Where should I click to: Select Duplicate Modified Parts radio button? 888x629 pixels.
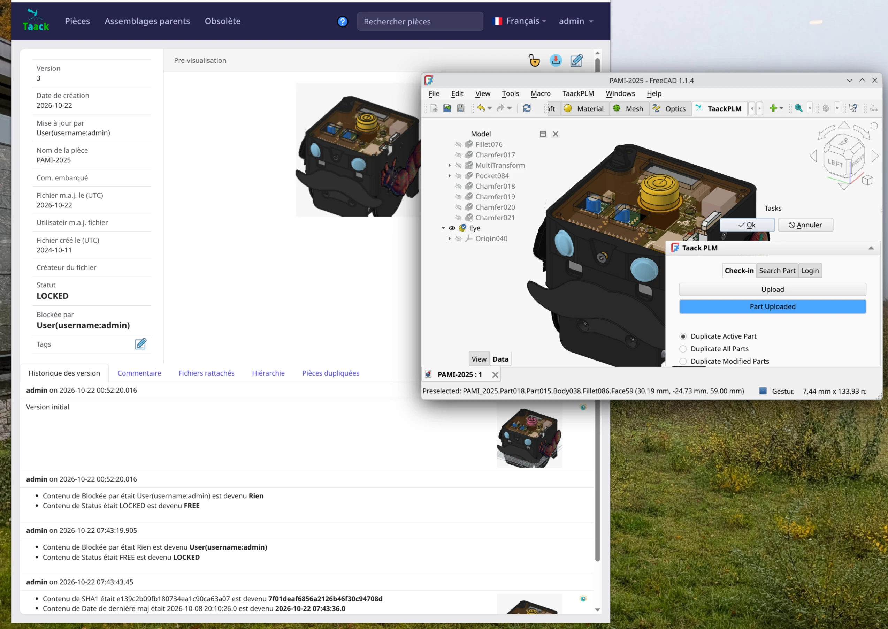point(683,361)
